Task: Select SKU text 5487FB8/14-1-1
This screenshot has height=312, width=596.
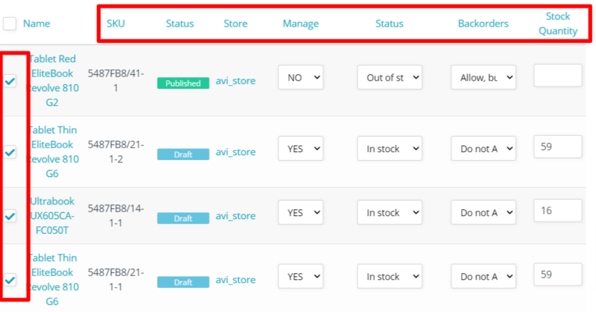Action: (x=116, y=215)
